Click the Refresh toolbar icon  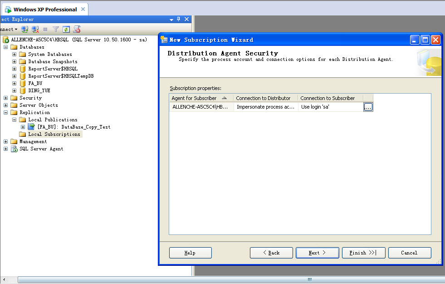(66, 29)
